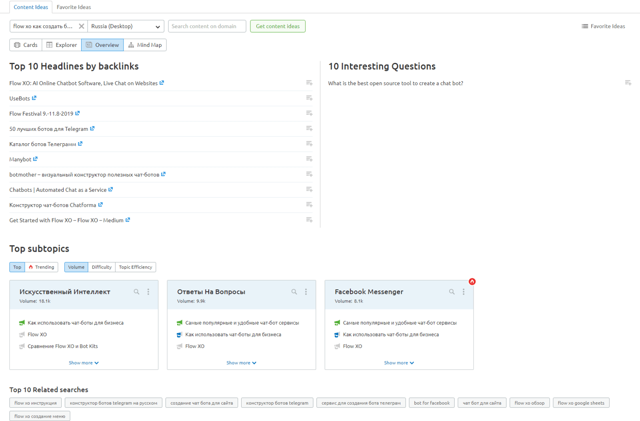Click the Get content ideas button
Screen dimensions: 640x421
point(278,26)
